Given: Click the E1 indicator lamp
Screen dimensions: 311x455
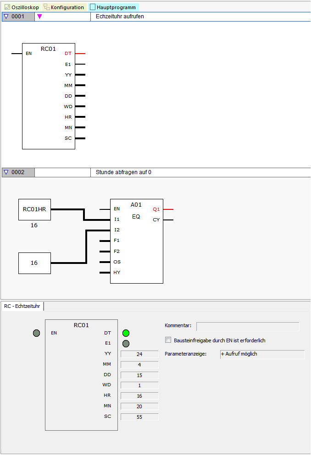Looking at the screenshot, I should click(126, 344).
